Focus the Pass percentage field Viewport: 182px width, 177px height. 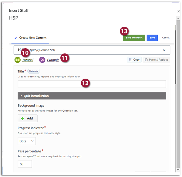click(25, 164)
